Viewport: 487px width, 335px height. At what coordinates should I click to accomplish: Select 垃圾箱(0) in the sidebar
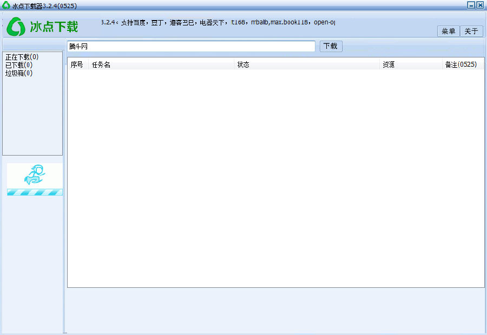[19, 73]
